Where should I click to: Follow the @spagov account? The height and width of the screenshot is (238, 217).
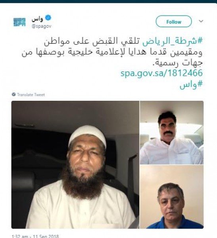coord(174,22)
